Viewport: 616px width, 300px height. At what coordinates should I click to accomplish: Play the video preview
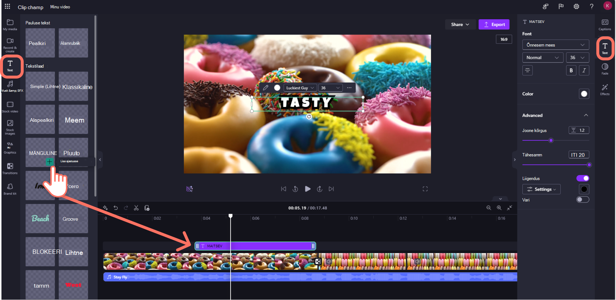click(308, 189)
